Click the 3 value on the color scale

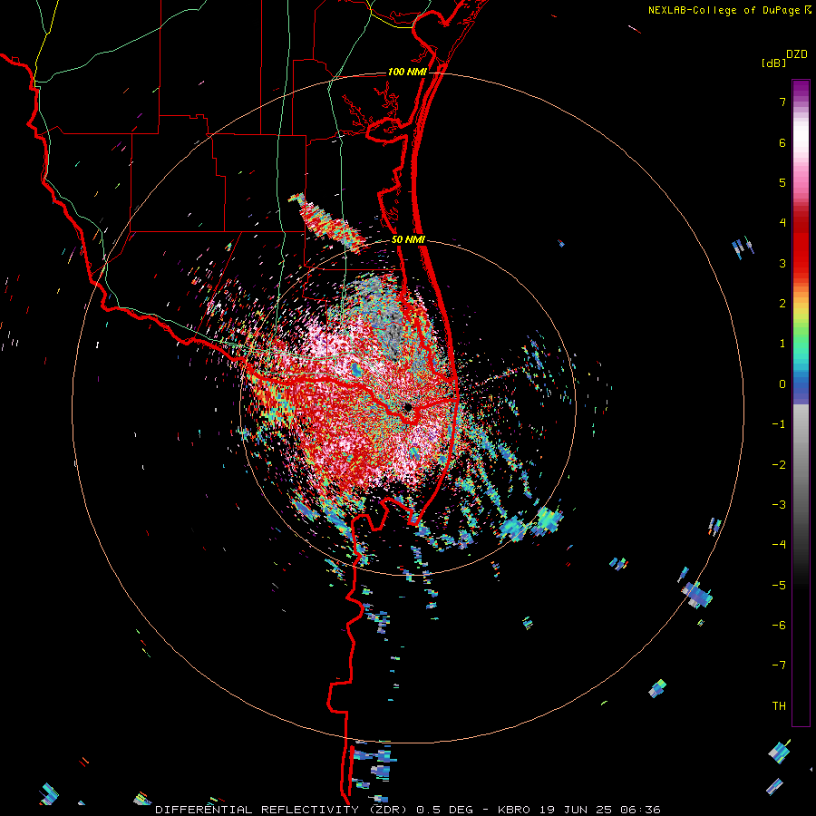click(x=782, y=263)
